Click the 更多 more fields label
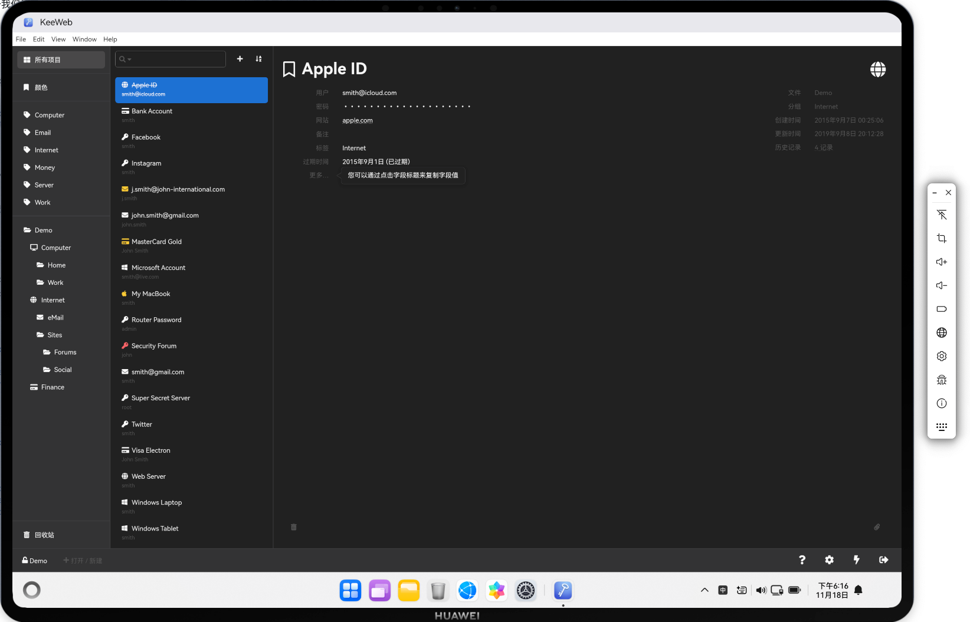970x622 pixels. 319,175
